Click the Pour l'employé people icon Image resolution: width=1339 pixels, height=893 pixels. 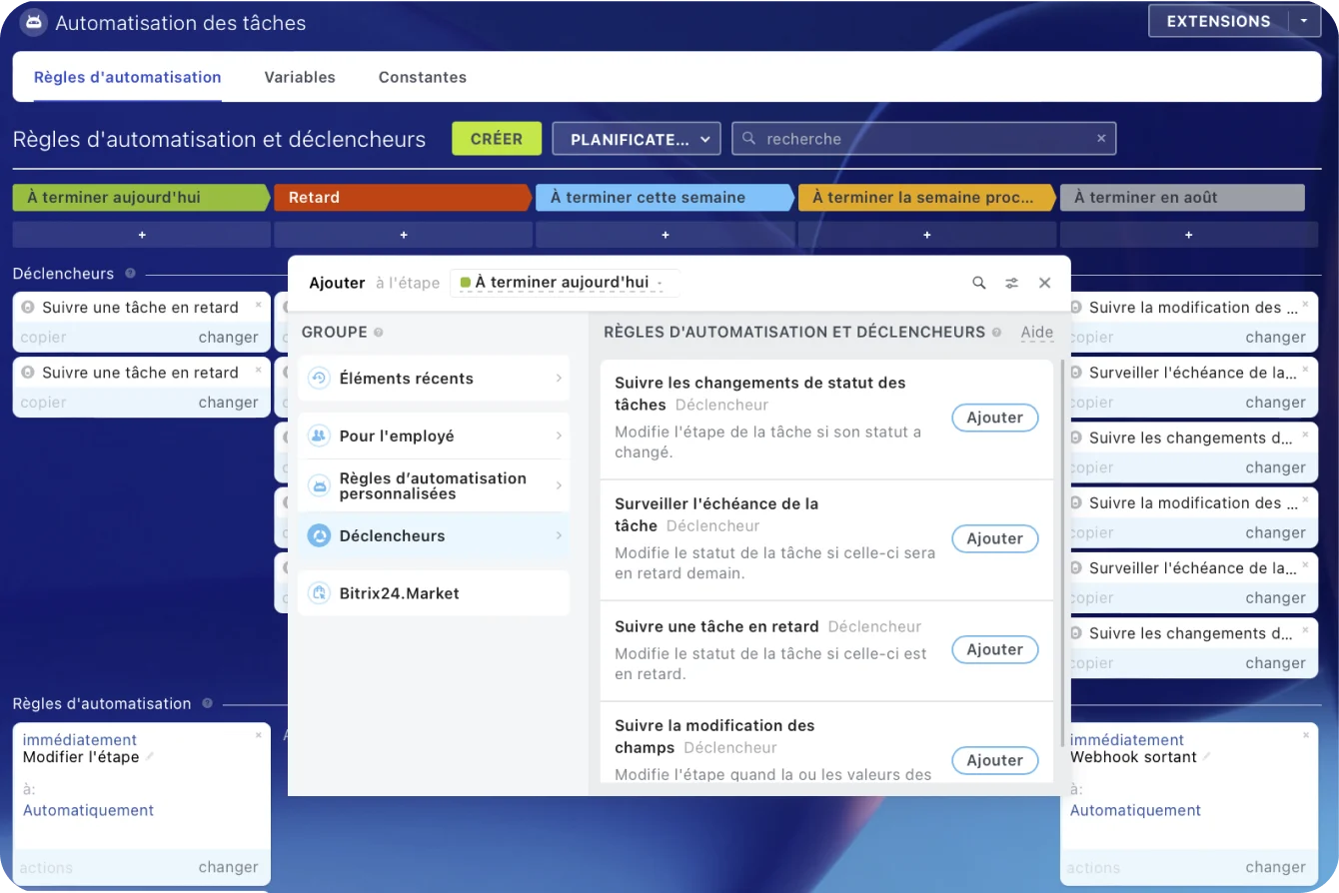[x=319, y=436]
